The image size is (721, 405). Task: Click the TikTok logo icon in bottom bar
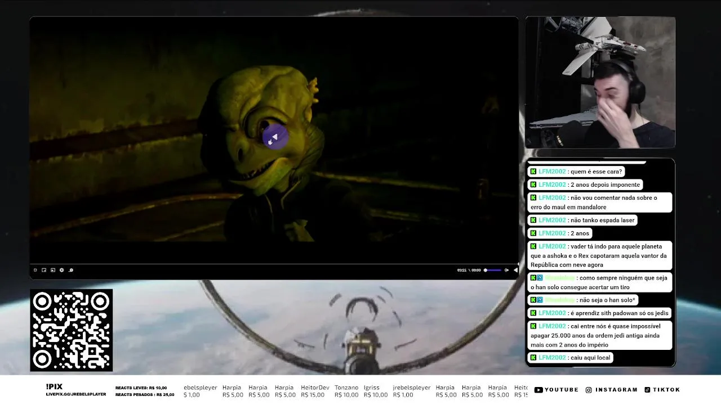[647, 390]
